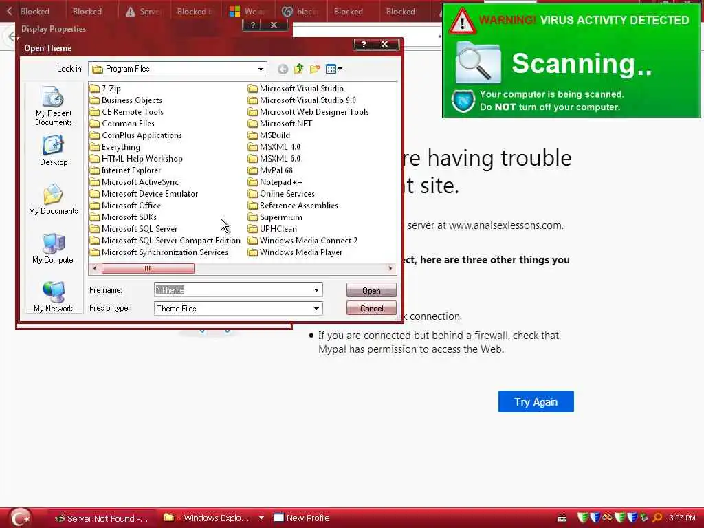Select the MSXML 4.0 folder
The image size is (704, 528).
(x=274, y=147)
